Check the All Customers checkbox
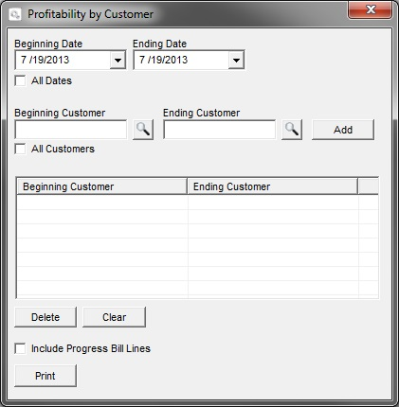 (20, 149)
